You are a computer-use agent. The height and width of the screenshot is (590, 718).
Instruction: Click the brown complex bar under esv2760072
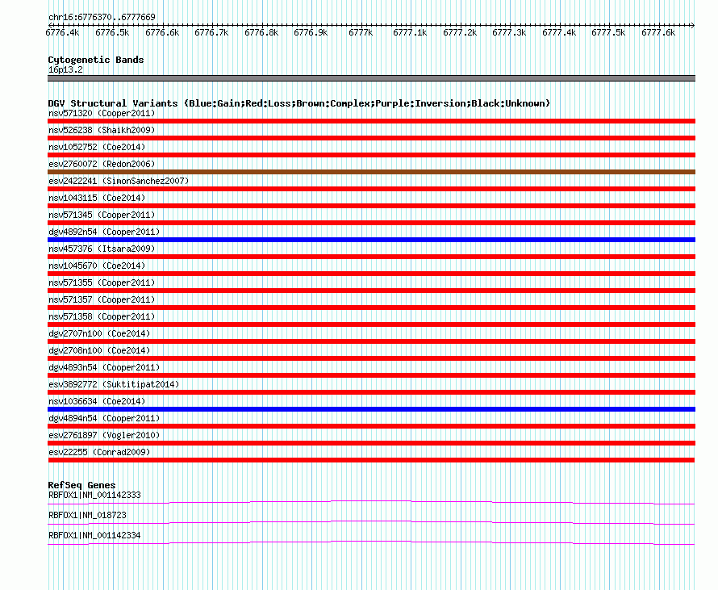pyautogui.click(x=371, y=172)
